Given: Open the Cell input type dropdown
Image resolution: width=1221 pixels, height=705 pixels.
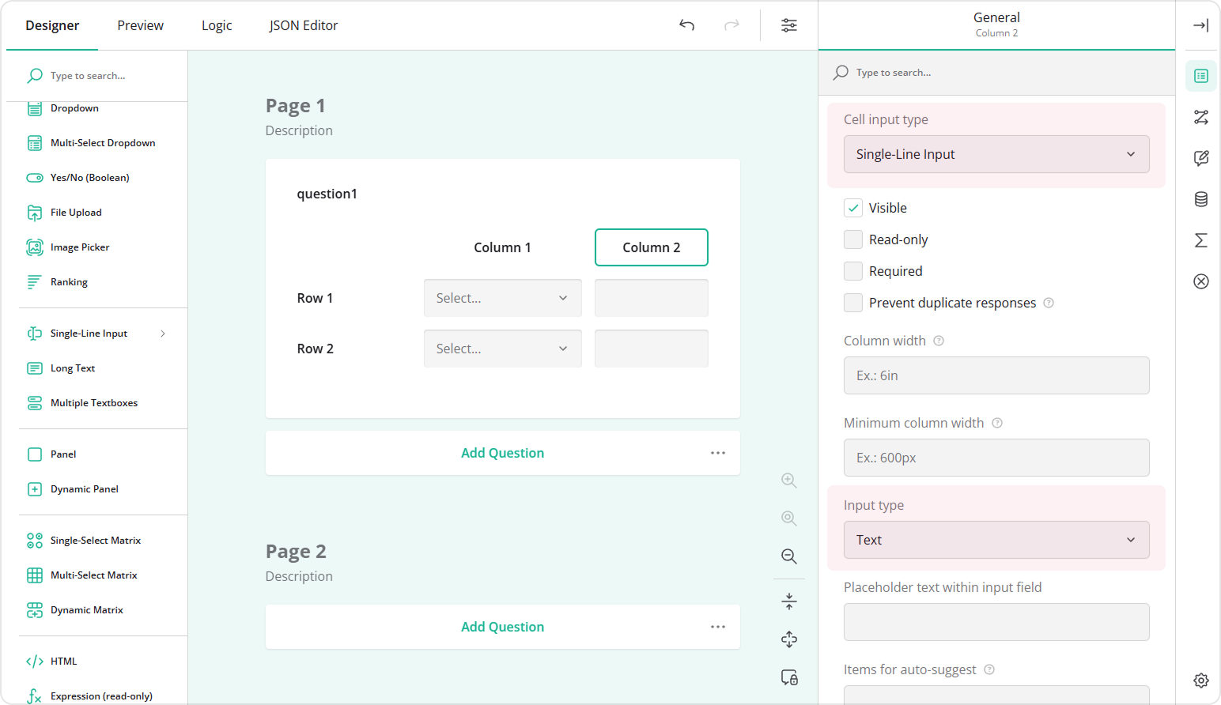Looking at the screenshot, I should pos(996,154).
